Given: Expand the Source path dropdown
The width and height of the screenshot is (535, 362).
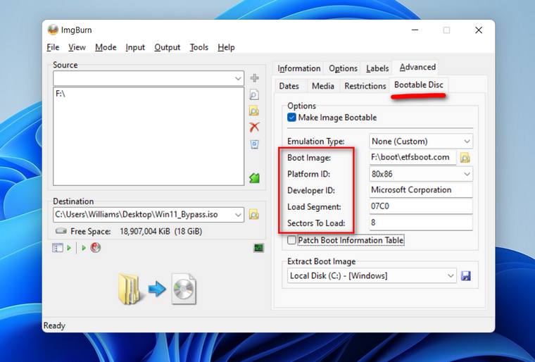Looking at the screenshot, I should tap(238, 79).
